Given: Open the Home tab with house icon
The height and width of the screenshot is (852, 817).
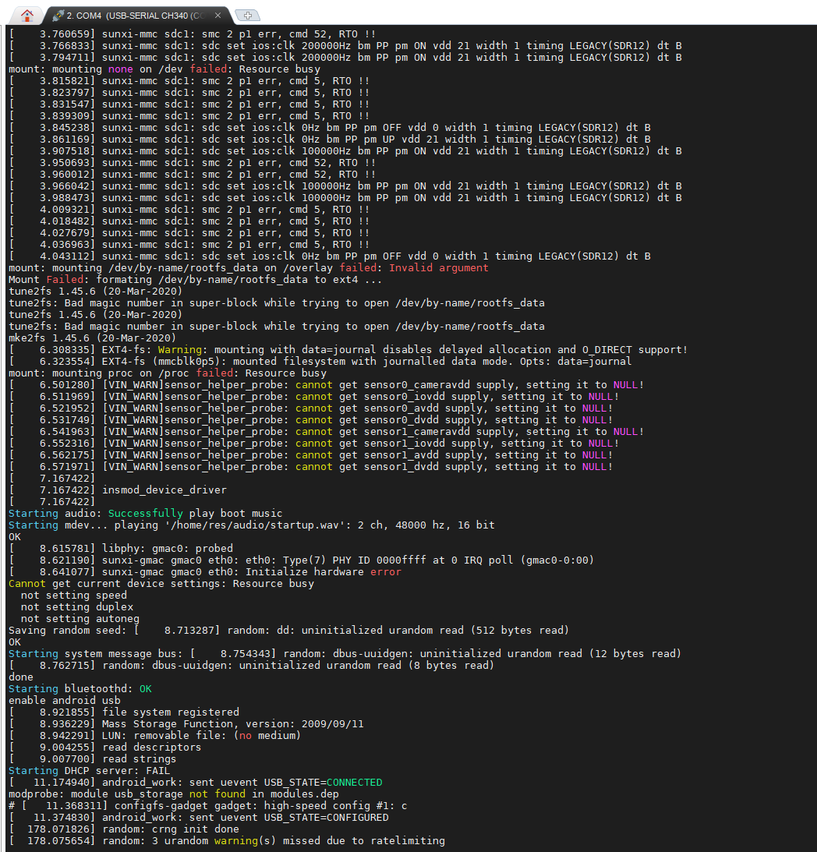Looking at the screenshot, I should click(x=27, y=15).
